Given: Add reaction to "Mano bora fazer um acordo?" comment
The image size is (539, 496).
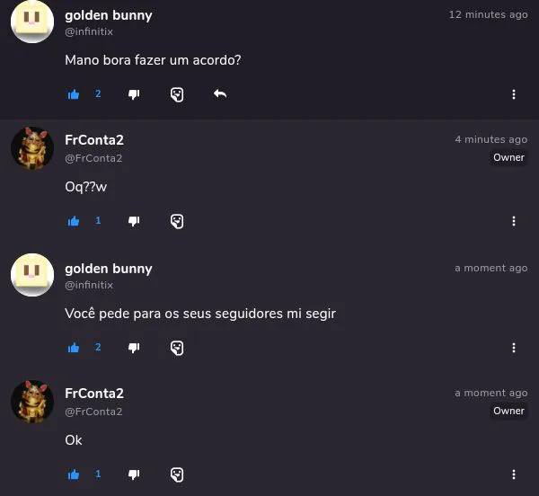Looking at the screenshot, I should (177, 94).
